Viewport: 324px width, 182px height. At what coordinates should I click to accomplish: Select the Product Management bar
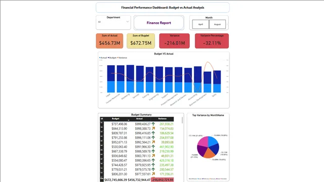click(x=178, y=80)
